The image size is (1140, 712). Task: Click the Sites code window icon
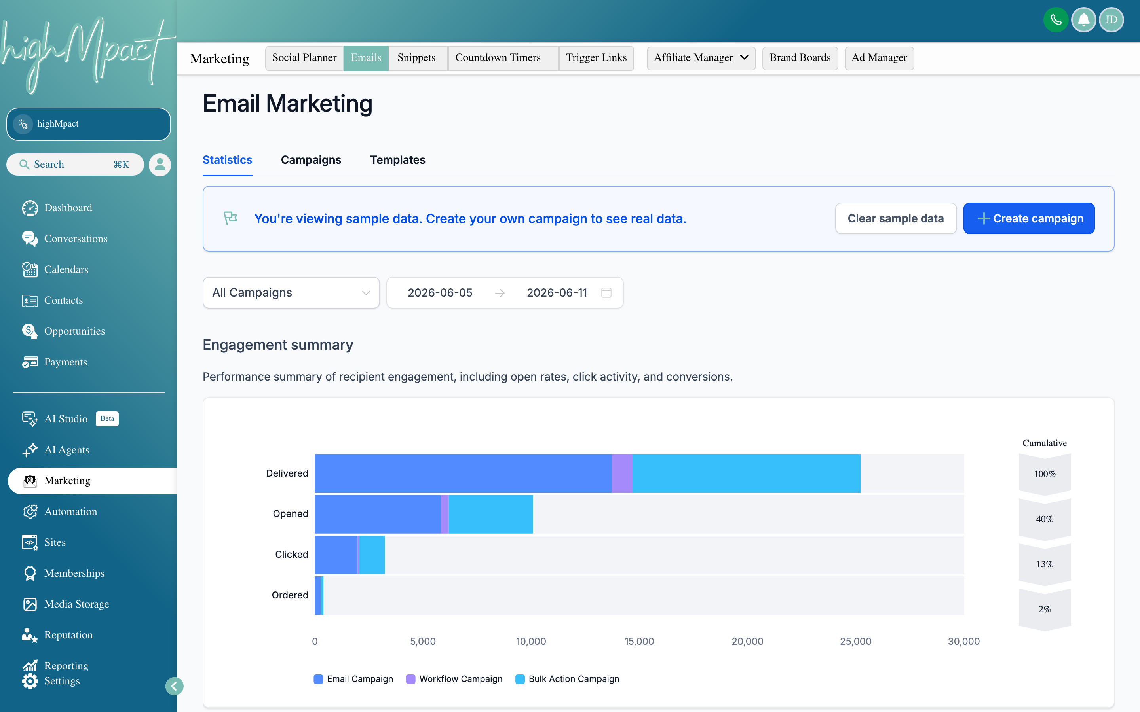pos(30,542)
